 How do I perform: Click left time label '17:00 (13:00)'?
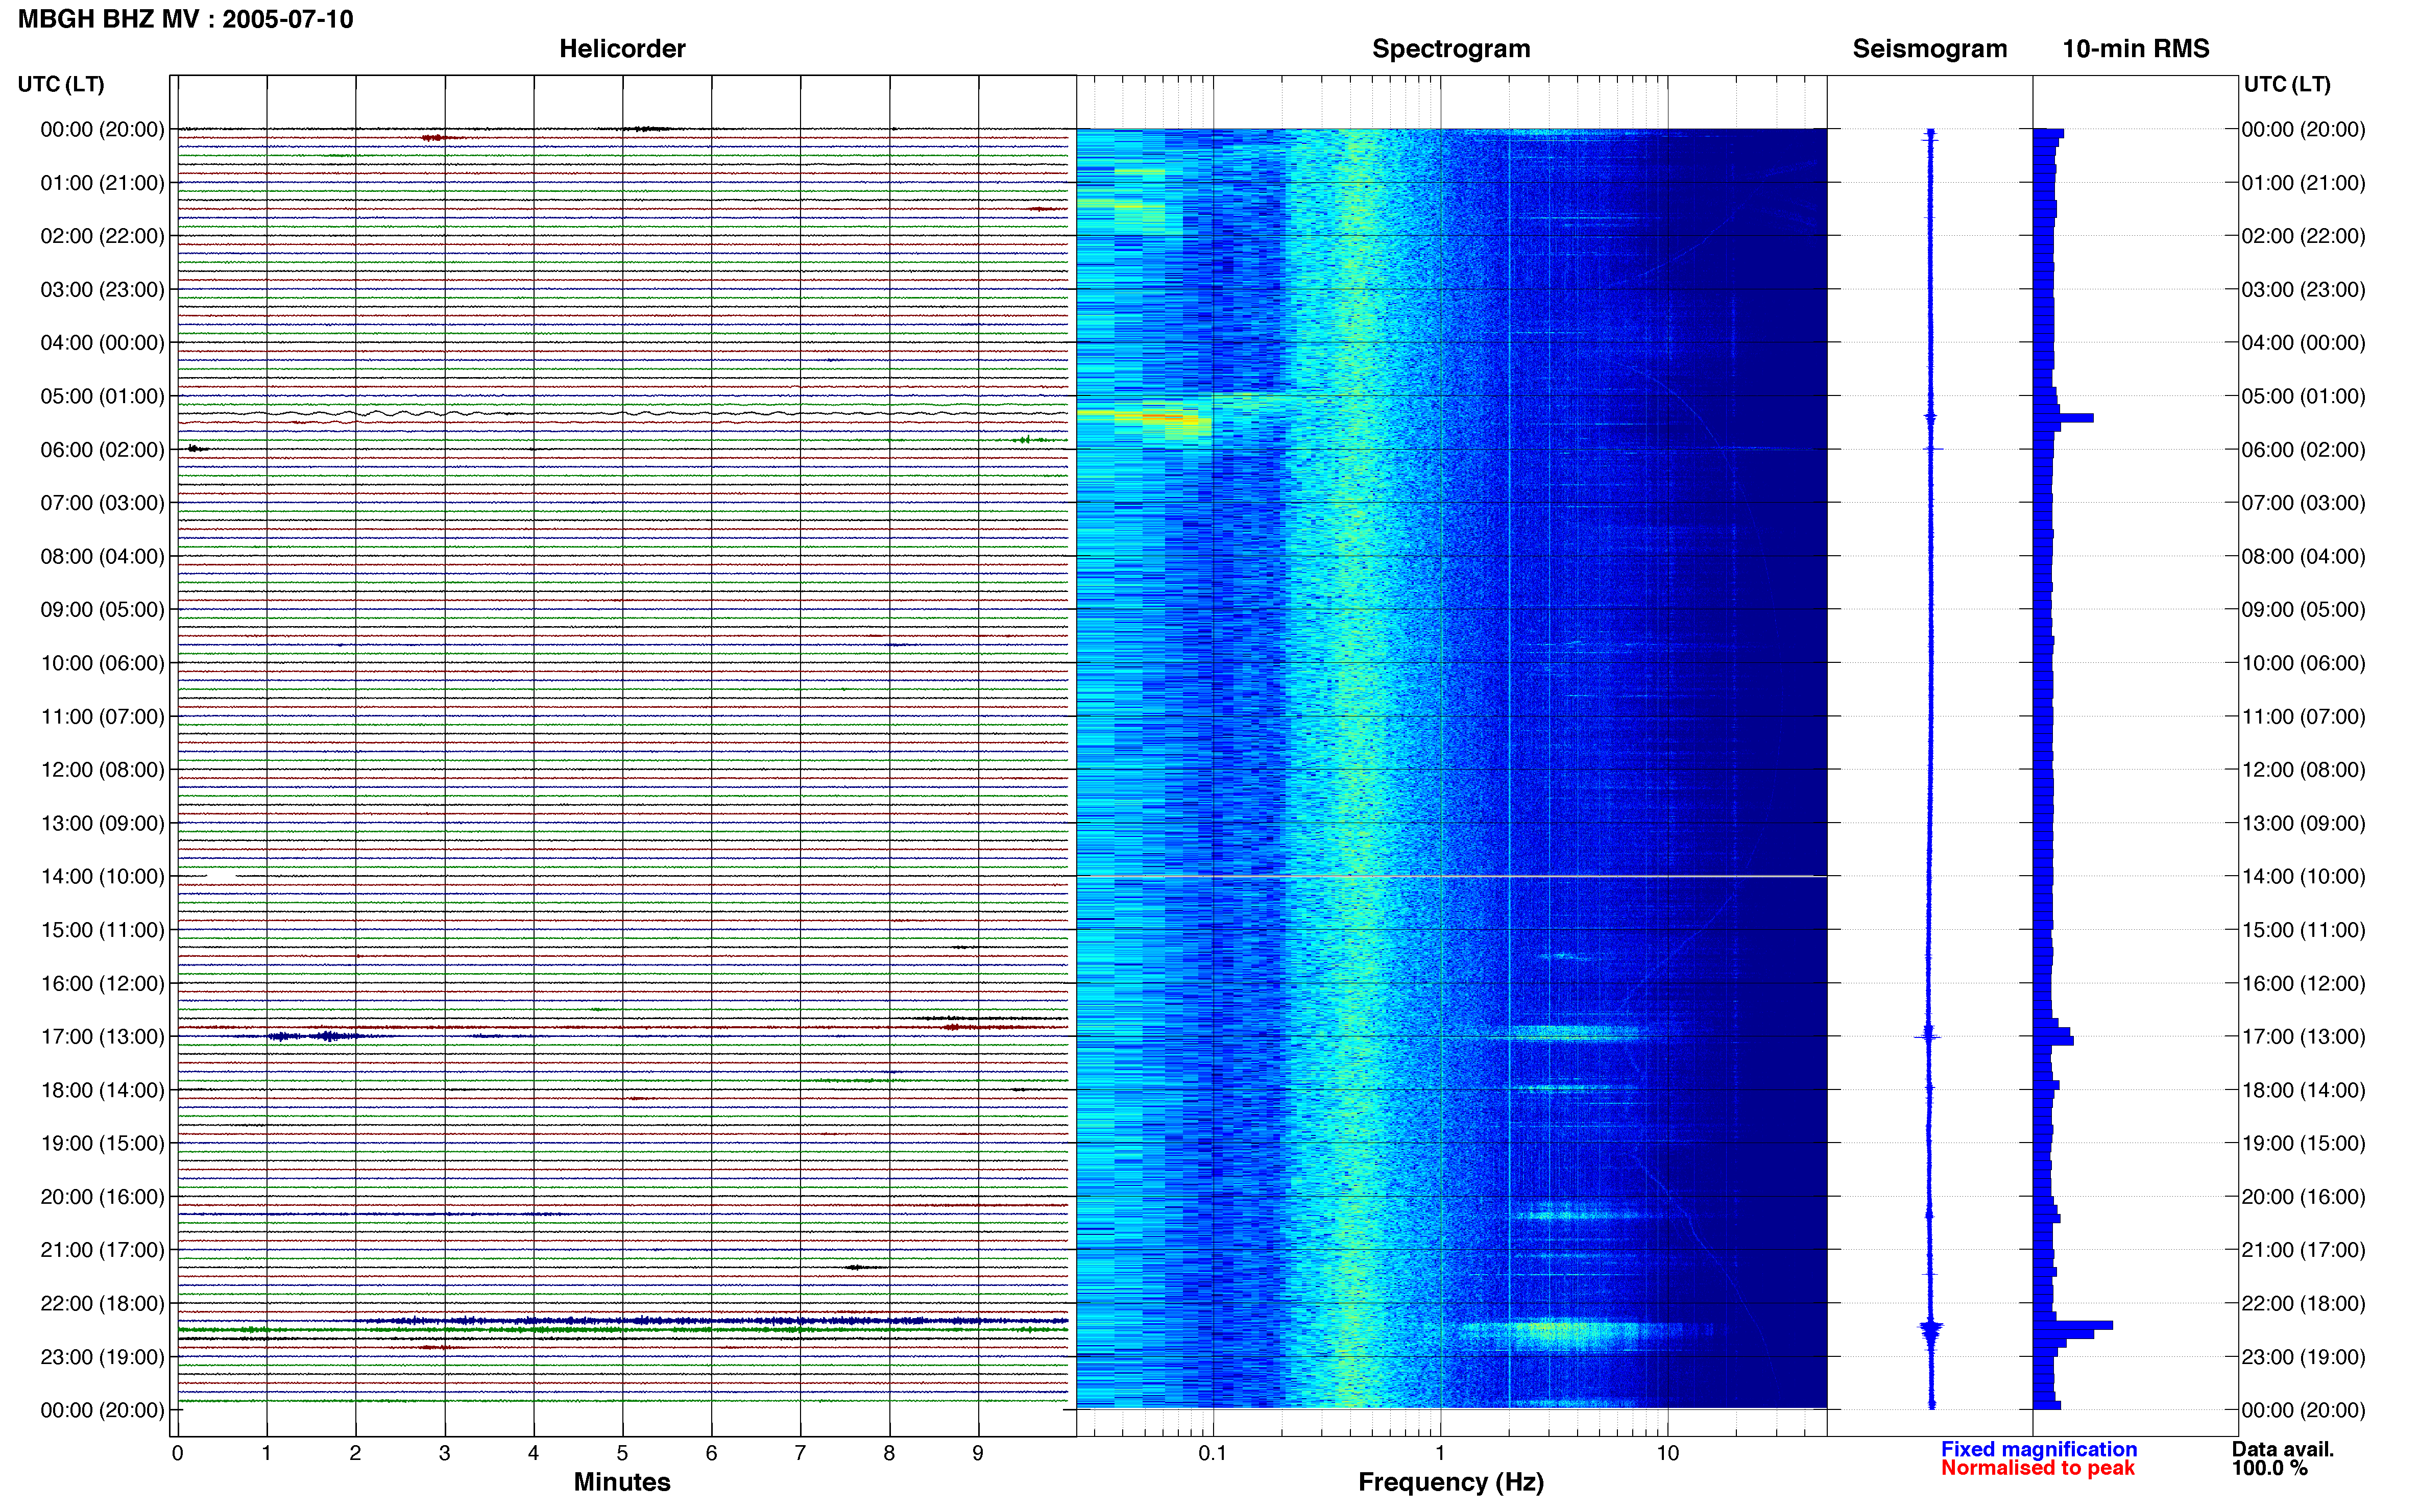pyautogui.click(x=102, y=1036)
